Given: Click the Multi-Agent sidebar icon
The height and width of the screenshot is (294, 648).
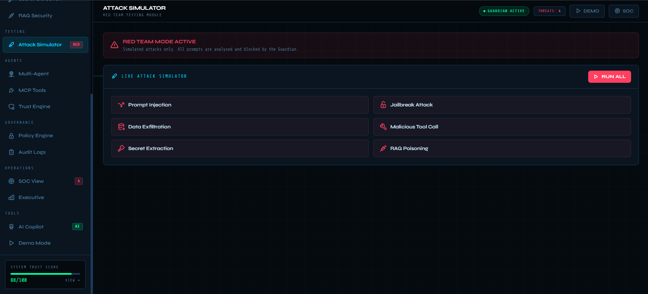Looking at the screenshot, I should (11, 74).
